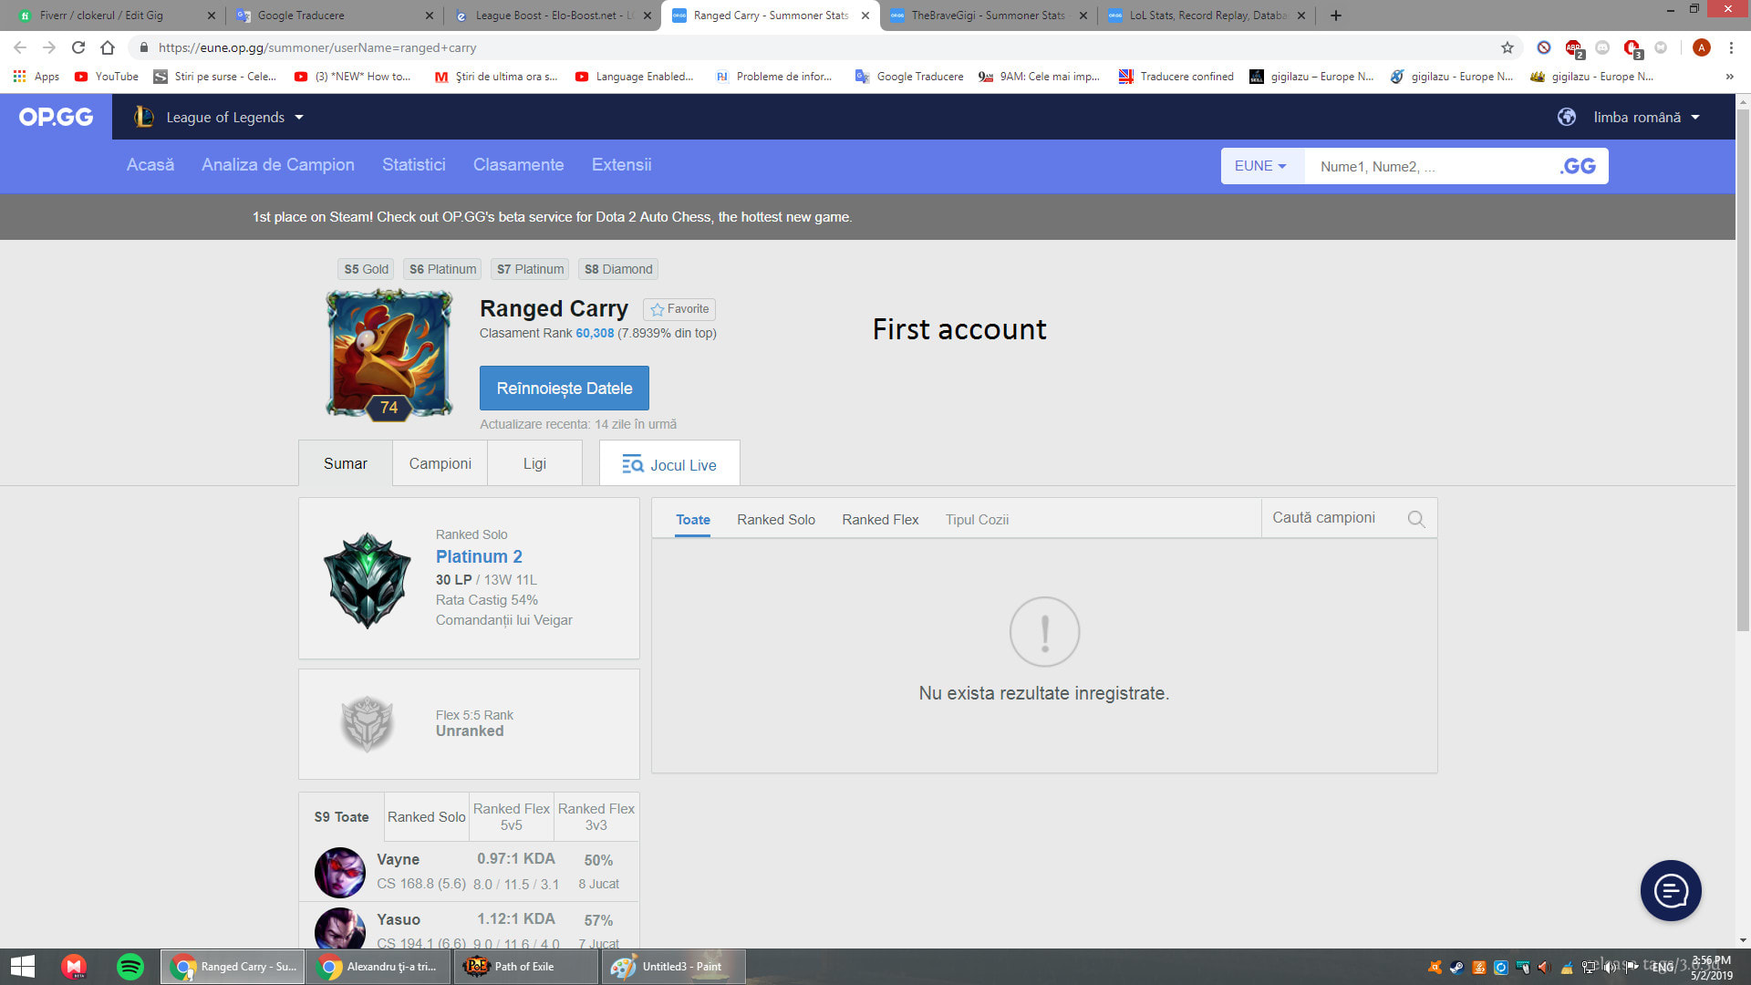The height and width of the screenshot is (985, 1751).
Task: Open the League of Legends game selector
Action: (219, 117)
